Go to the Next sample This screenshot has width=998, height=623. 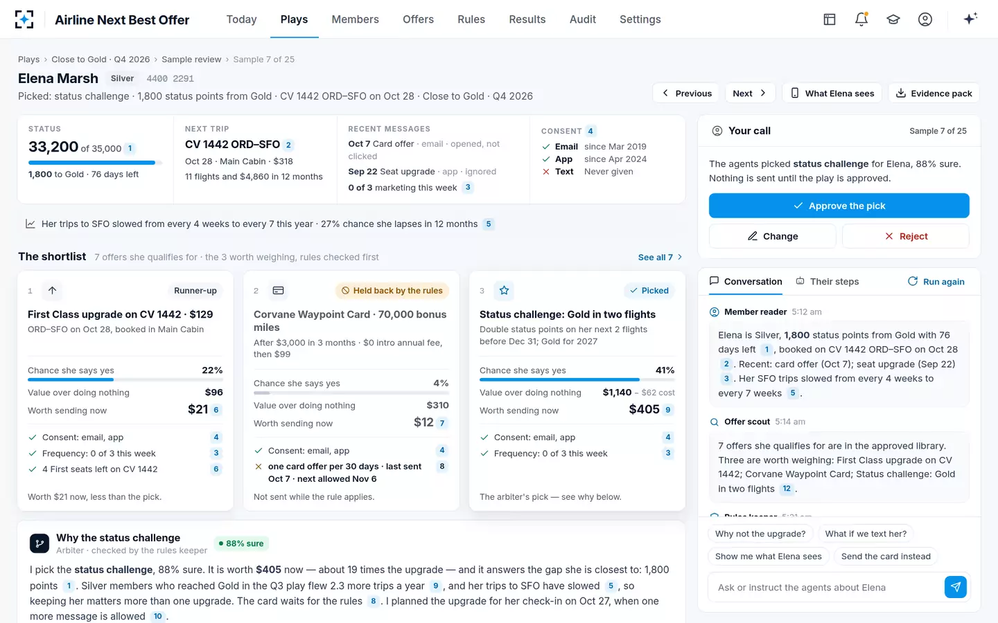(750, 93)
